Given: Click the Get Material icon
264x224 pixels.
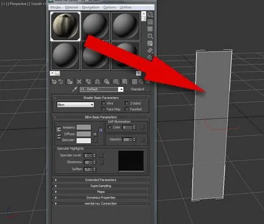Looking at the screenshot, I should point(54,81).
